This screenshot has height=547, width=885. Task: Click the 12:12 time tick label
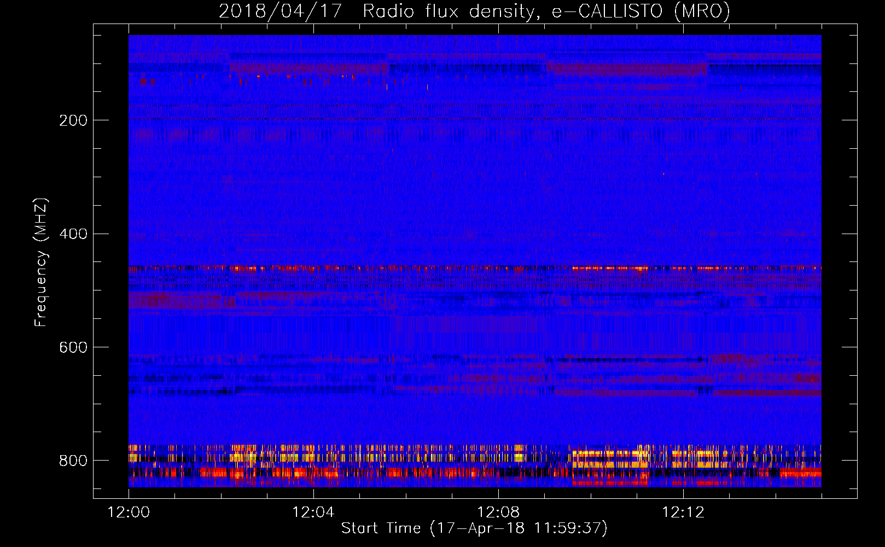[683, 512]
